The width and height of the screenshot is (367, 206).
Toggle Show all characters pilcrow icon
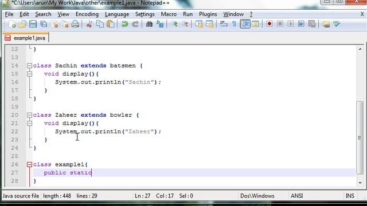(234, 24)
